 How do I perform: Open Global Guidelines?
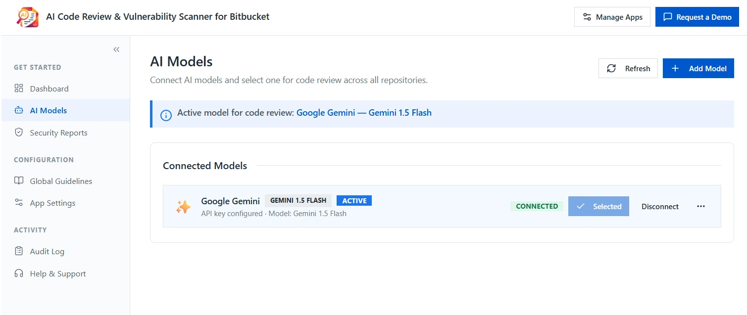(x=65, y=181)
